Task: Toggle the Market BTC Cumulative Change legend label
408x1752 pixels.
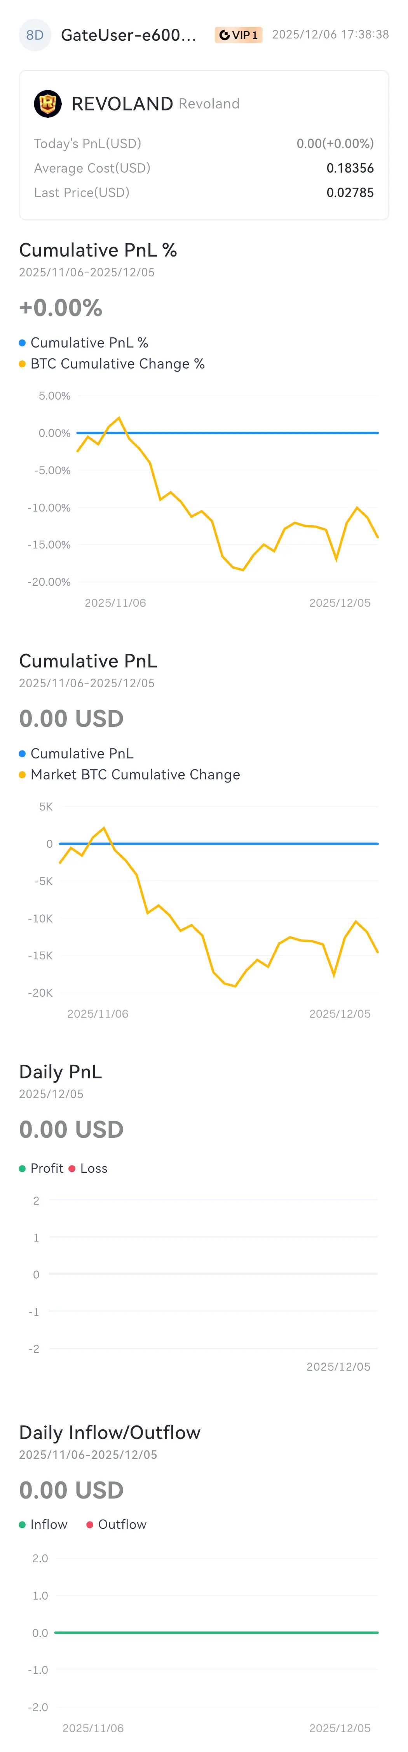Action: [x=134, y=775]
